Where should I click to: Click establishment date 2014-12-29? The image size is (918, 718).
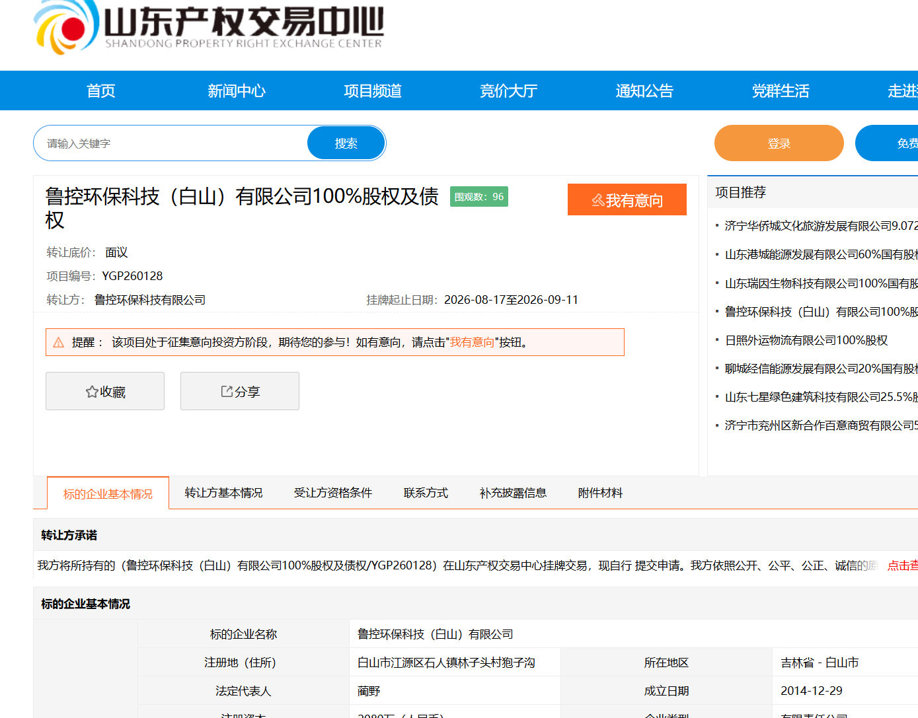pyautogui.click(x=812, y=691)
